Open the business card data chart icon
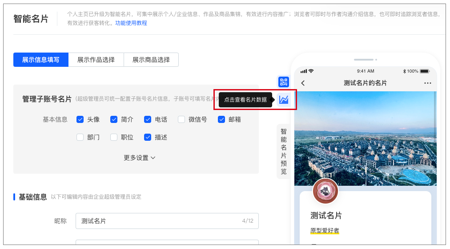This screenshot has width=450, height=249. click(x=284, y=100)
